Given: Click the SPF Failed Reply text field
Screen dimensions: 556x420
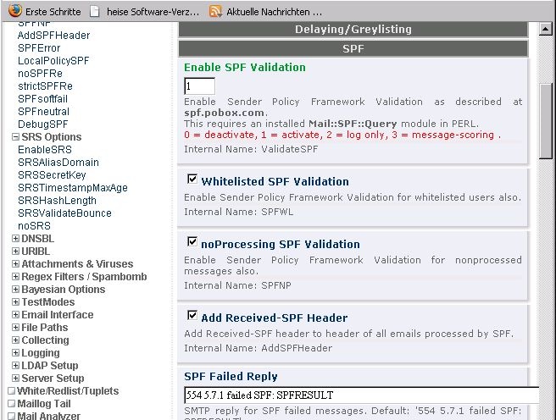Looking at the screenshot, I should (361, 395).
